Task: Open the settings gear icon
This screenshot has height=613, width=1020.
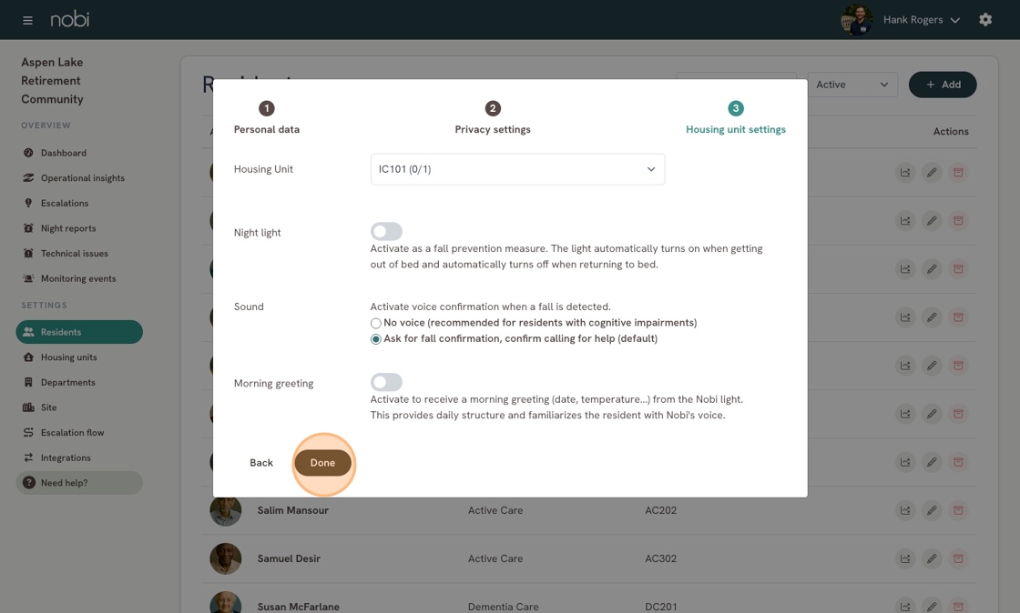Action: pos(984,19)
